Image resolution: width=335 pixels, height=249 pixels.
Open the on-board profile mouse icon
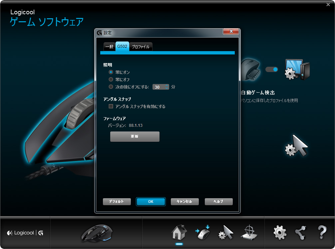203,233
